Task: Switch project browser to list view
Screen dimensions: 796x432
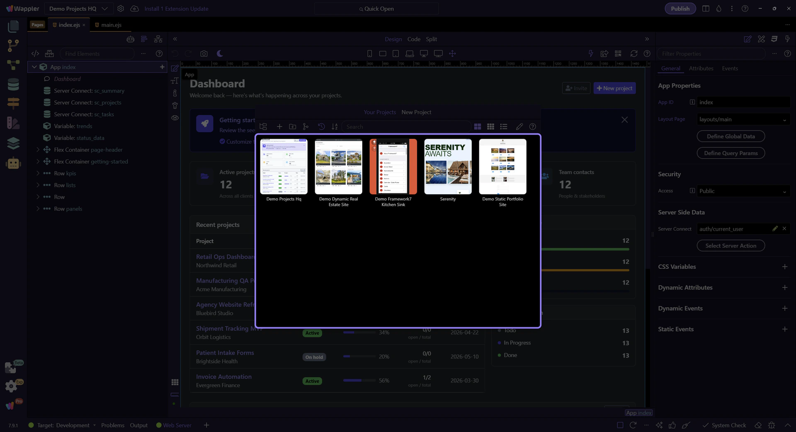Action: click(504, 127)
